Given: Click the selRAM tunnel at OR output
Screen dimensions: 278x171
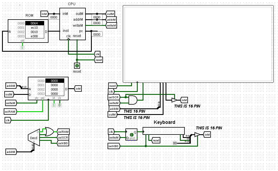Looking at the screenshot, I should [x=63, y=132].
